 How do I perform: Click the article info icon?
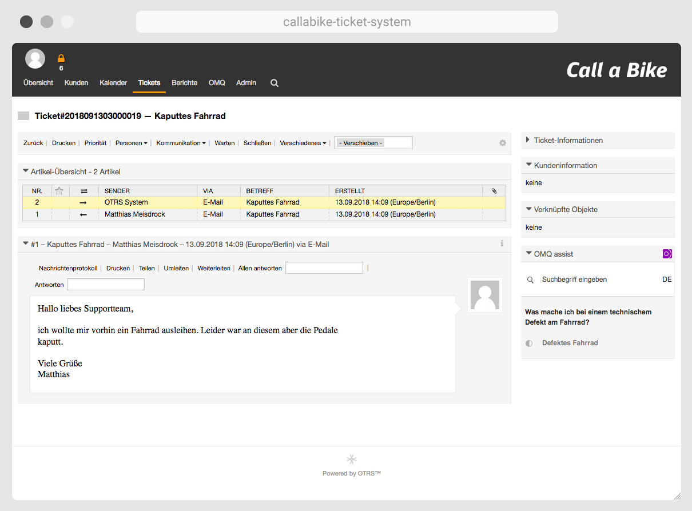[502, 243]
